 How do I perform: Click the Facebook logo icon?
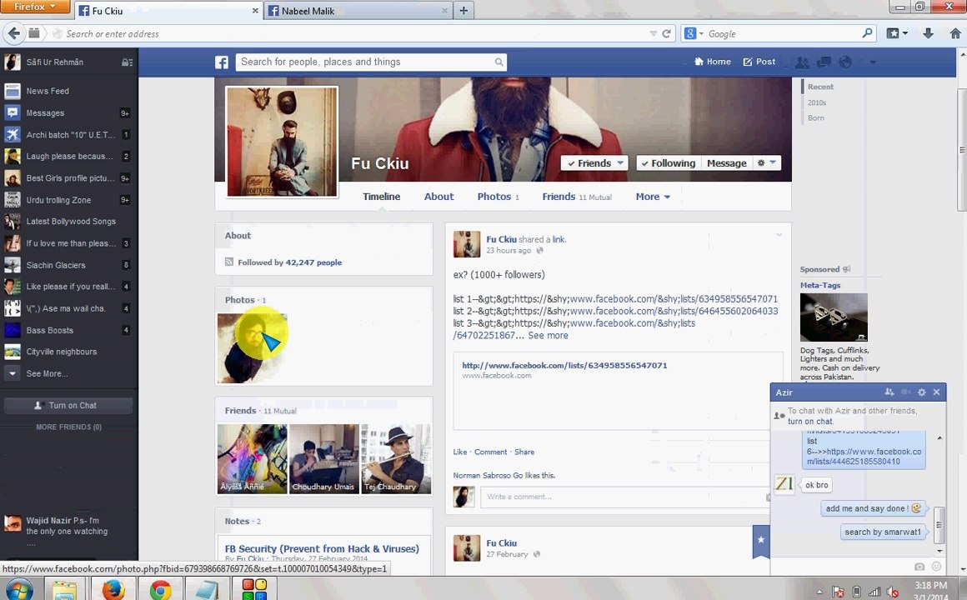coord(222,62)
